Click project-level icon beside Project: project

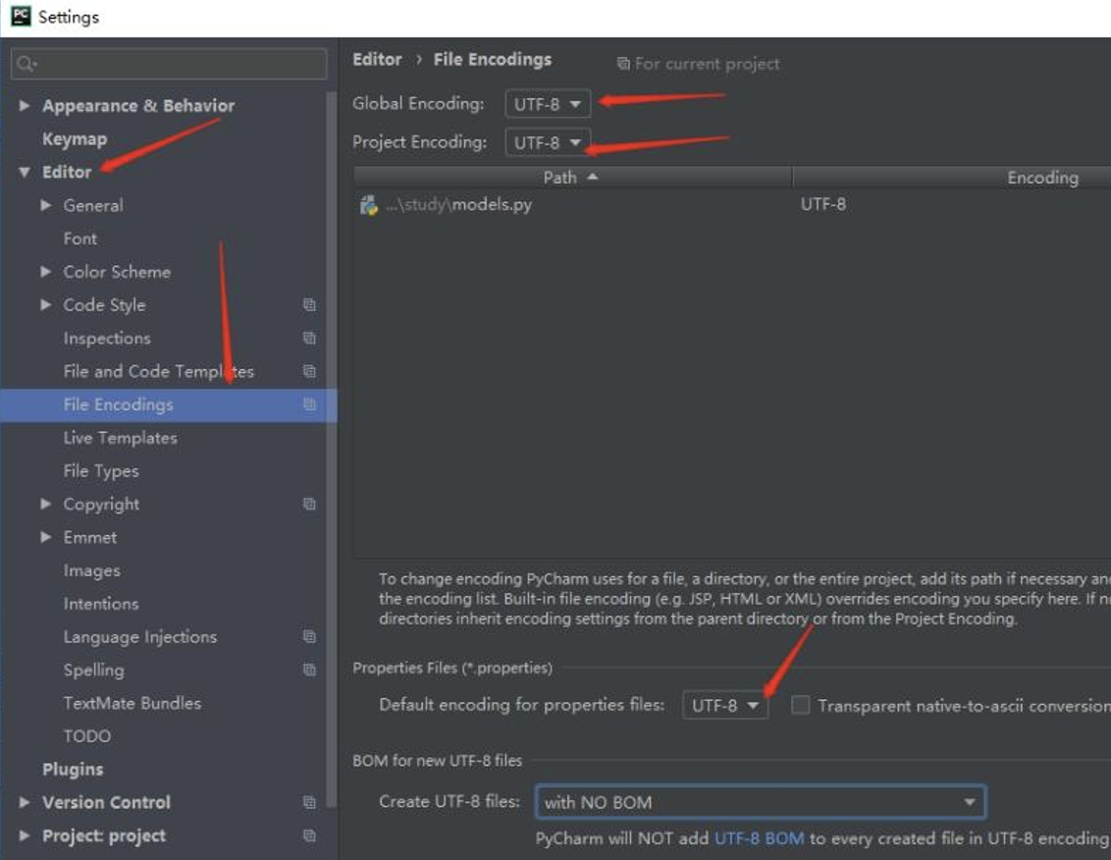309,835
